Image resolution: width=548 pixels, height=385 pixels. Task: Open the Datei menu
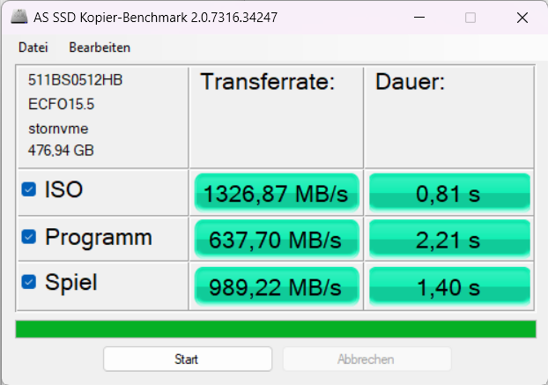pos(33,48)
